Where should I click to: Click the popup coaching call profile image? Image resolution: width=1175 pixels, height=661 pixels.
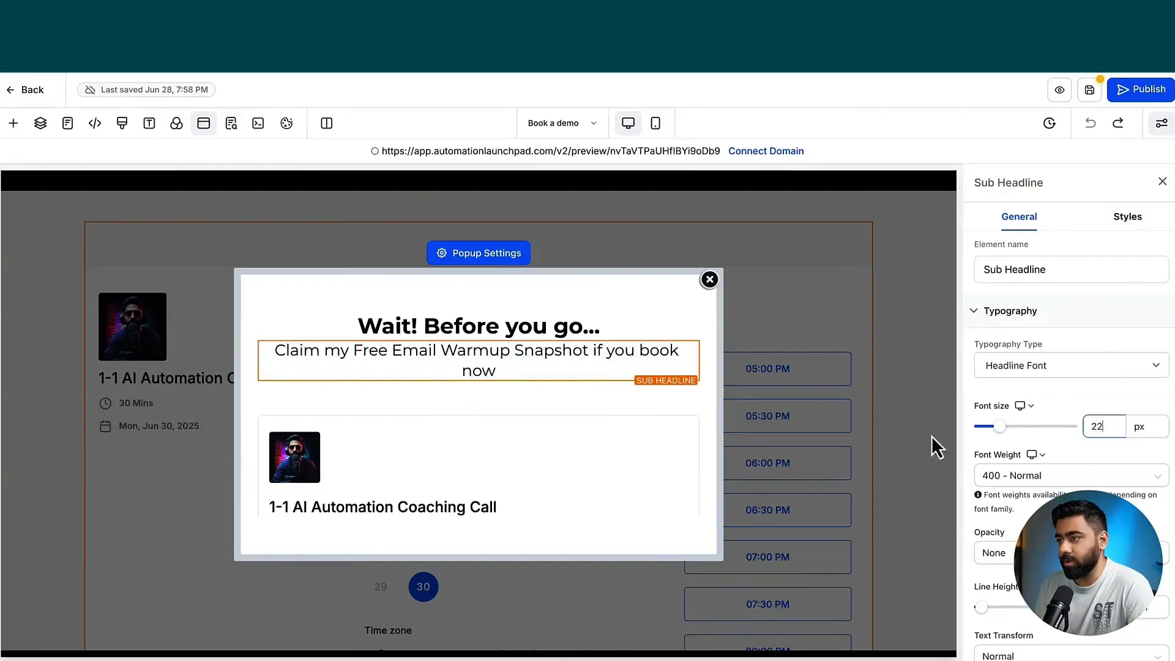294,457
